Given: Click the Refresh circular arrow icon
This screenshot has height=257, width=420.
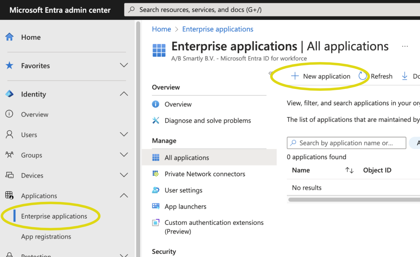Looking at the screenshot, I should point(363,76).
